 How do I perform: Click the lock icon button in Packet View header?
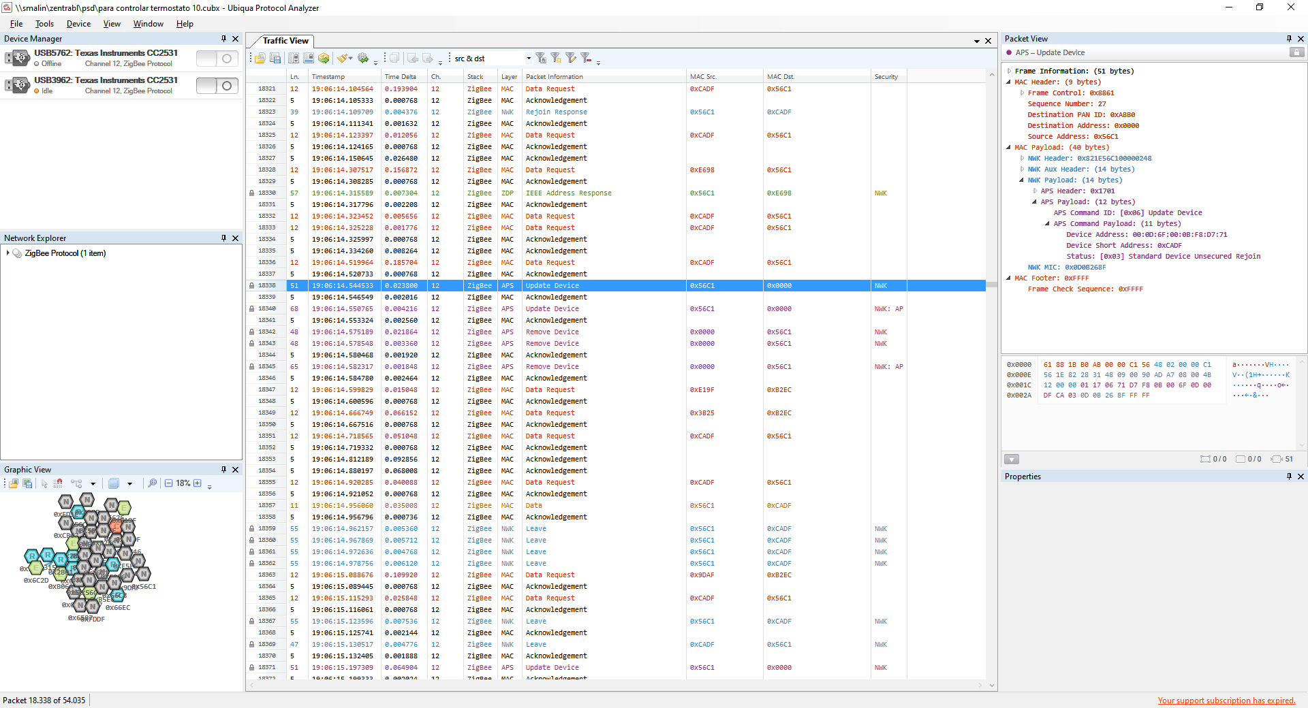(1297, 52)
